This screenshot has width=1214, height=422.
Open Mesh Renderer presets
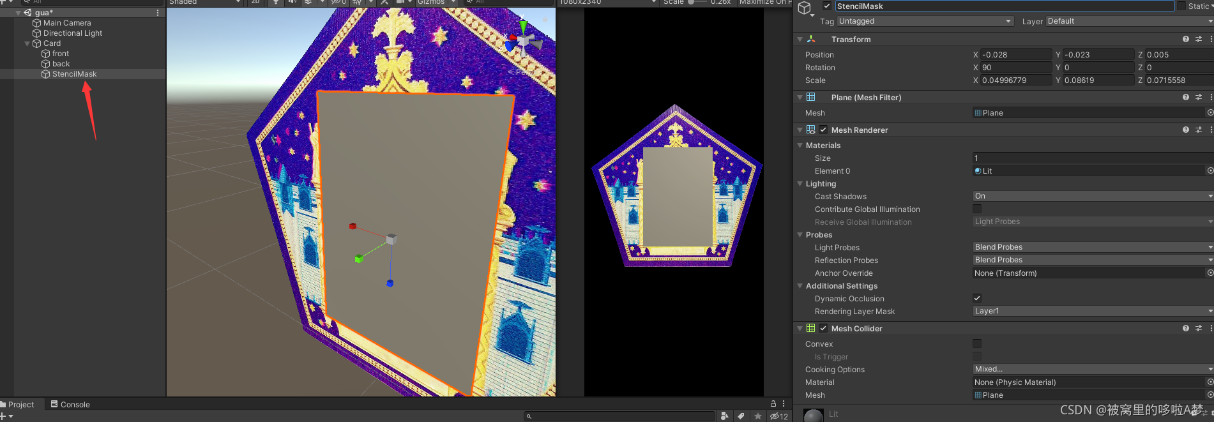click(x=1199, y=130)
